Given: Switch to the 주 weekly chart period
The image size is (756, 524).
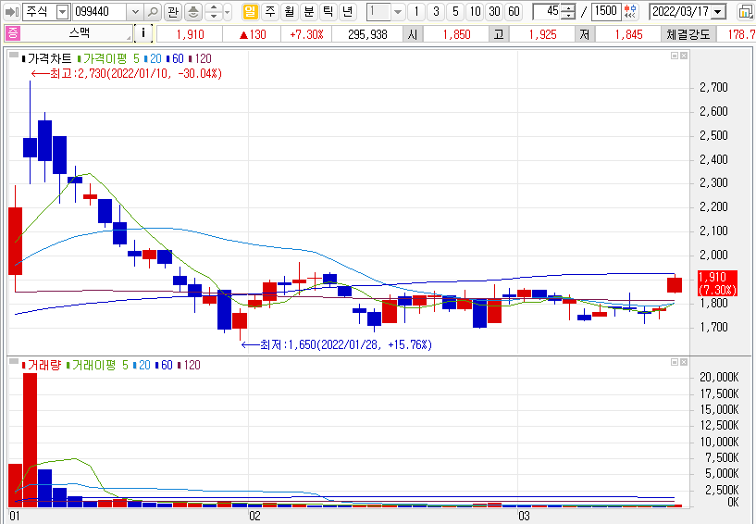Looking at the screenshot, I should pyautogui.click(x=270, y=12).
